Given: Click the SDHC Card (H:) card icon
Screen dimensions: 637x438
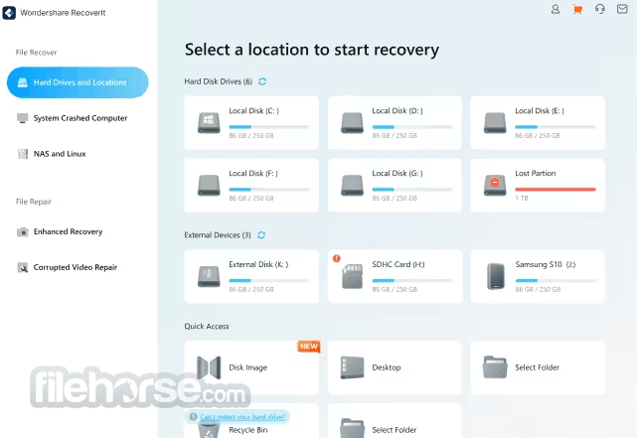Looking at the screenshot, I should 352,276.
